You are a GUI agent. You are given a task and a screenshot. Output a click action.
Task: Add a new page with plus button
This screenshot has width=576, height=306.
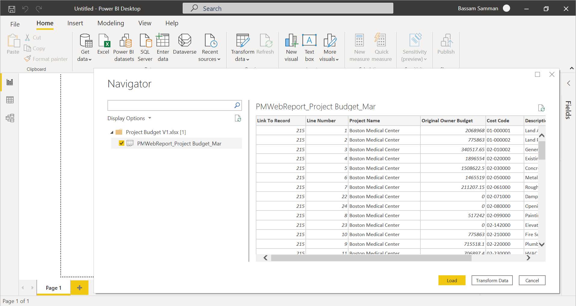(x=79, y=288)
